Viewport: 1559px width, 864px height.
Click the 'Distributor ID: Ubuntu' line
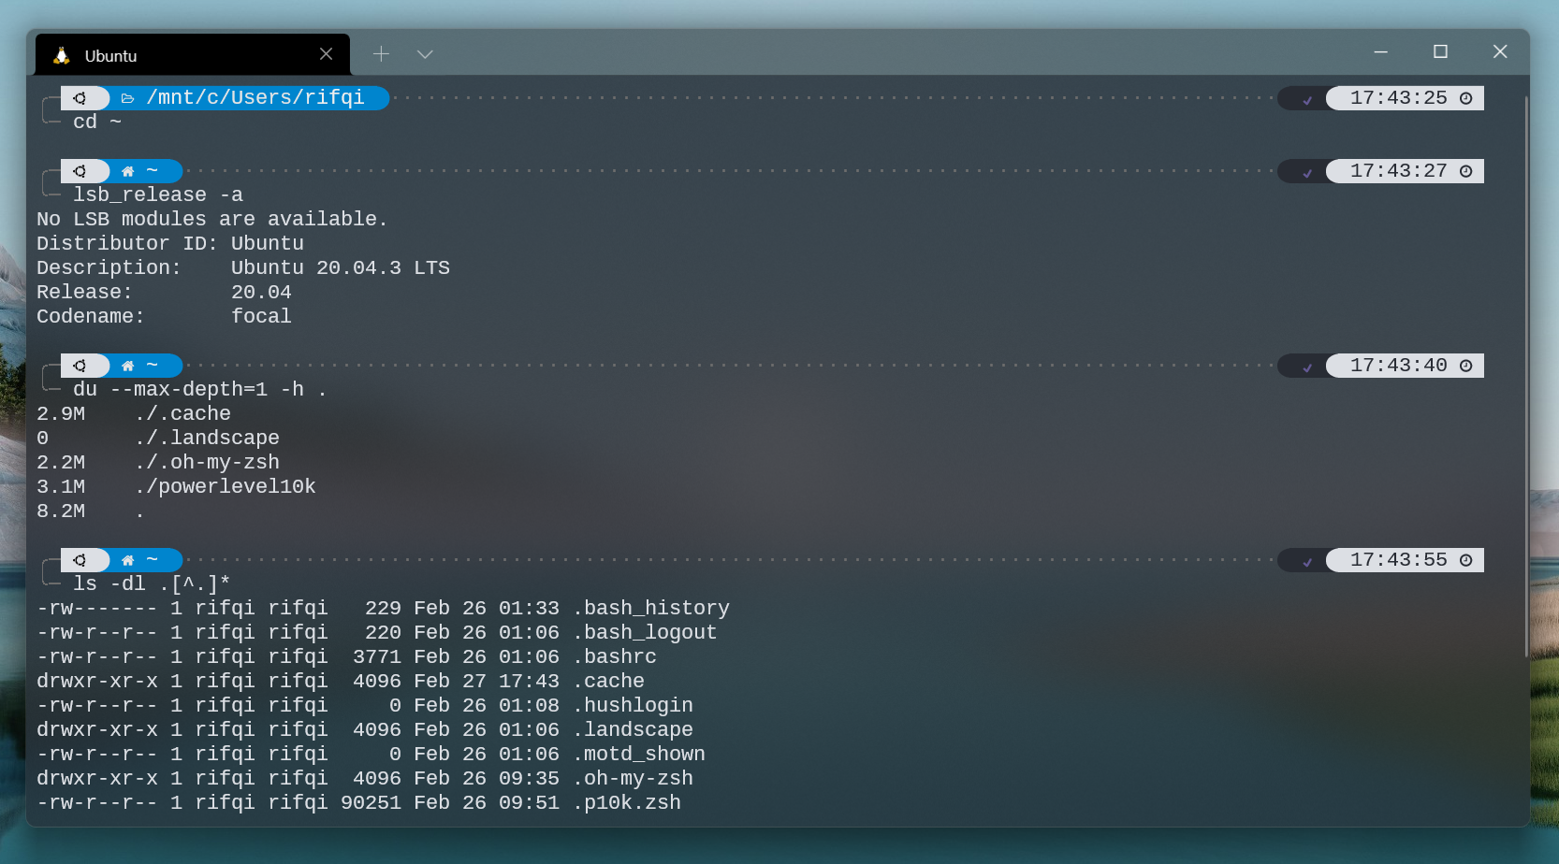coord(170,243)
